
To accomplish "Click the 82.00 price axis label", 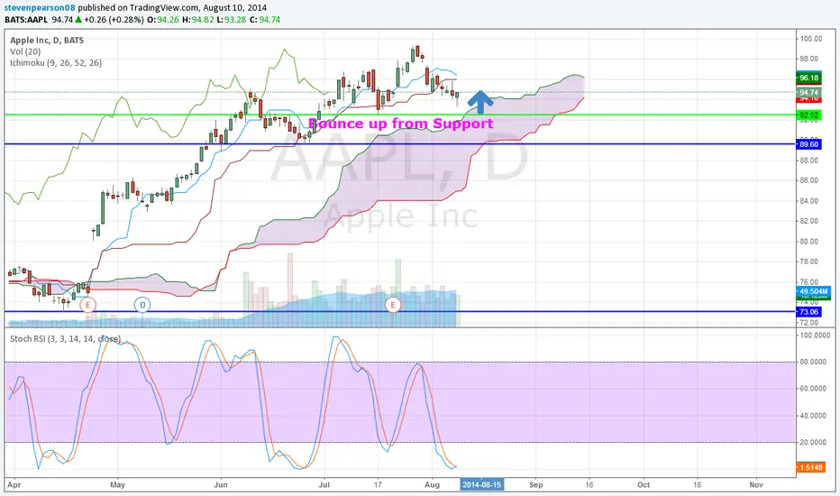I will (809, 221).
